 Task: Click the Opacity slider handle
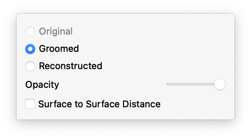tap(220, 84)
